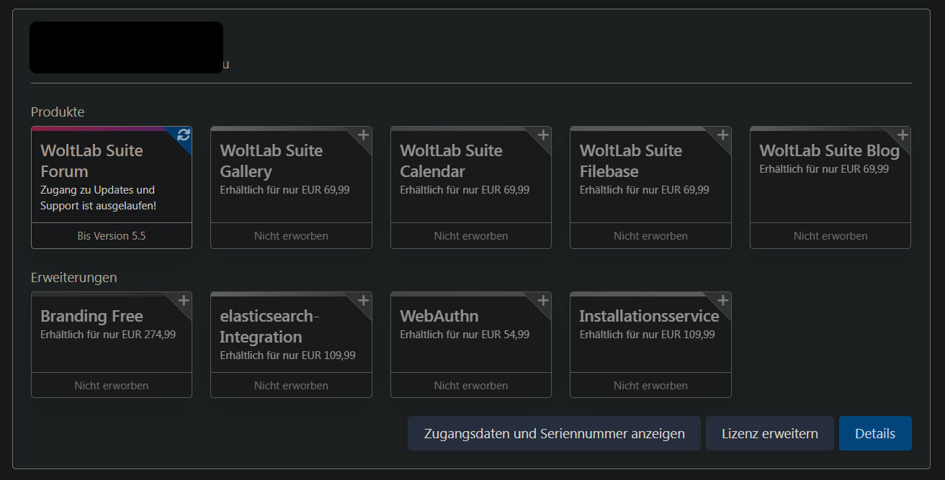Click the plus icon on Branding Free
Image resolution: width=945 pixels, height=480 pixels.
point(184,300)
